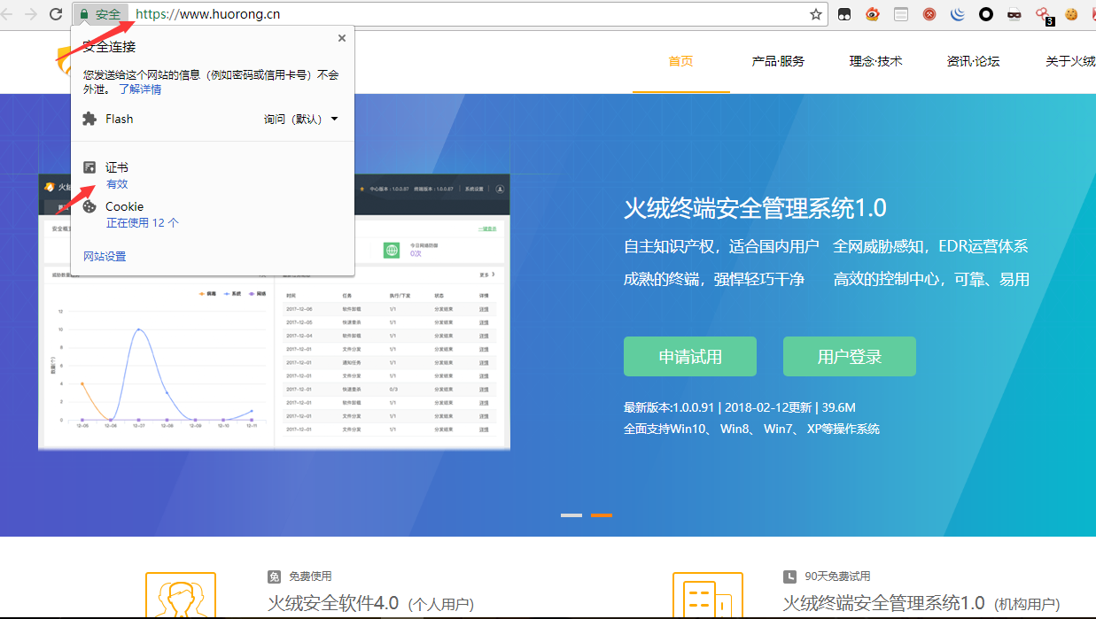Close the secure connection popup
The height and width of the screenshot is (619, 1096).
pos(341,38)
